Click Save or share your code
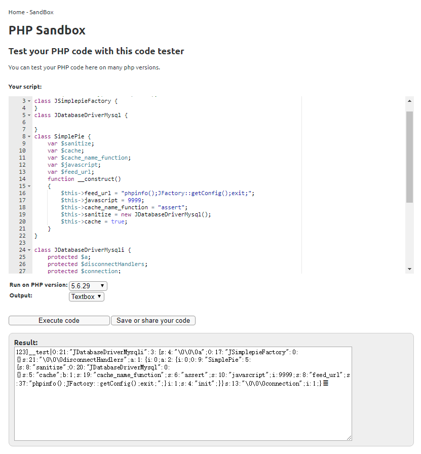Screen dimensions: 421x454 [x=153, y=320]
